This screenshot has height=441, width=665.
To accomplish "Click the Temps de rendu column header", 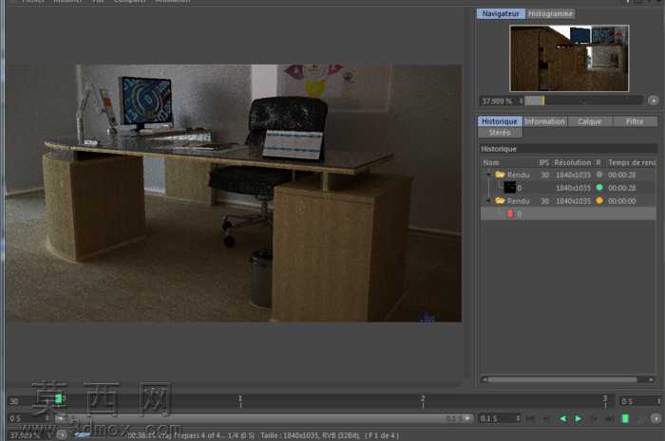I will click(631, 162).
